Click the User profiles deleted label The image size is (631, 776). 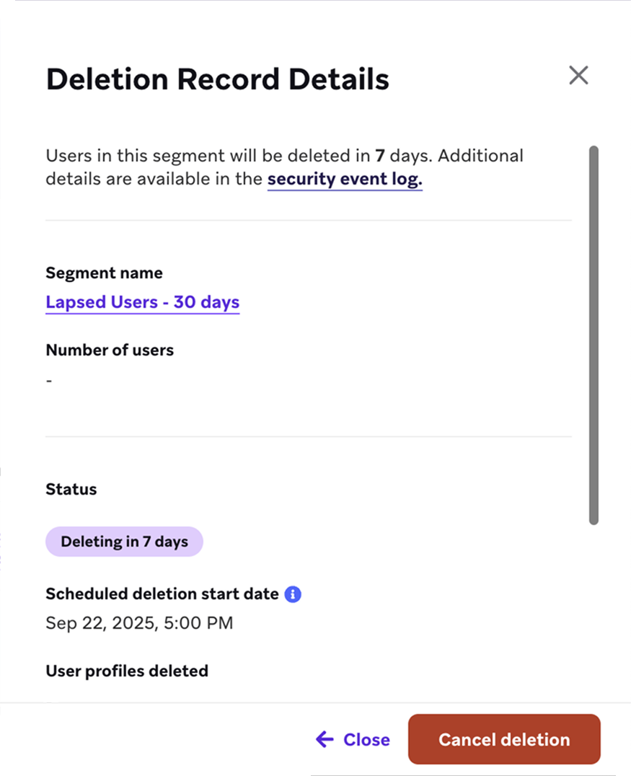click(x=127, y=671)
